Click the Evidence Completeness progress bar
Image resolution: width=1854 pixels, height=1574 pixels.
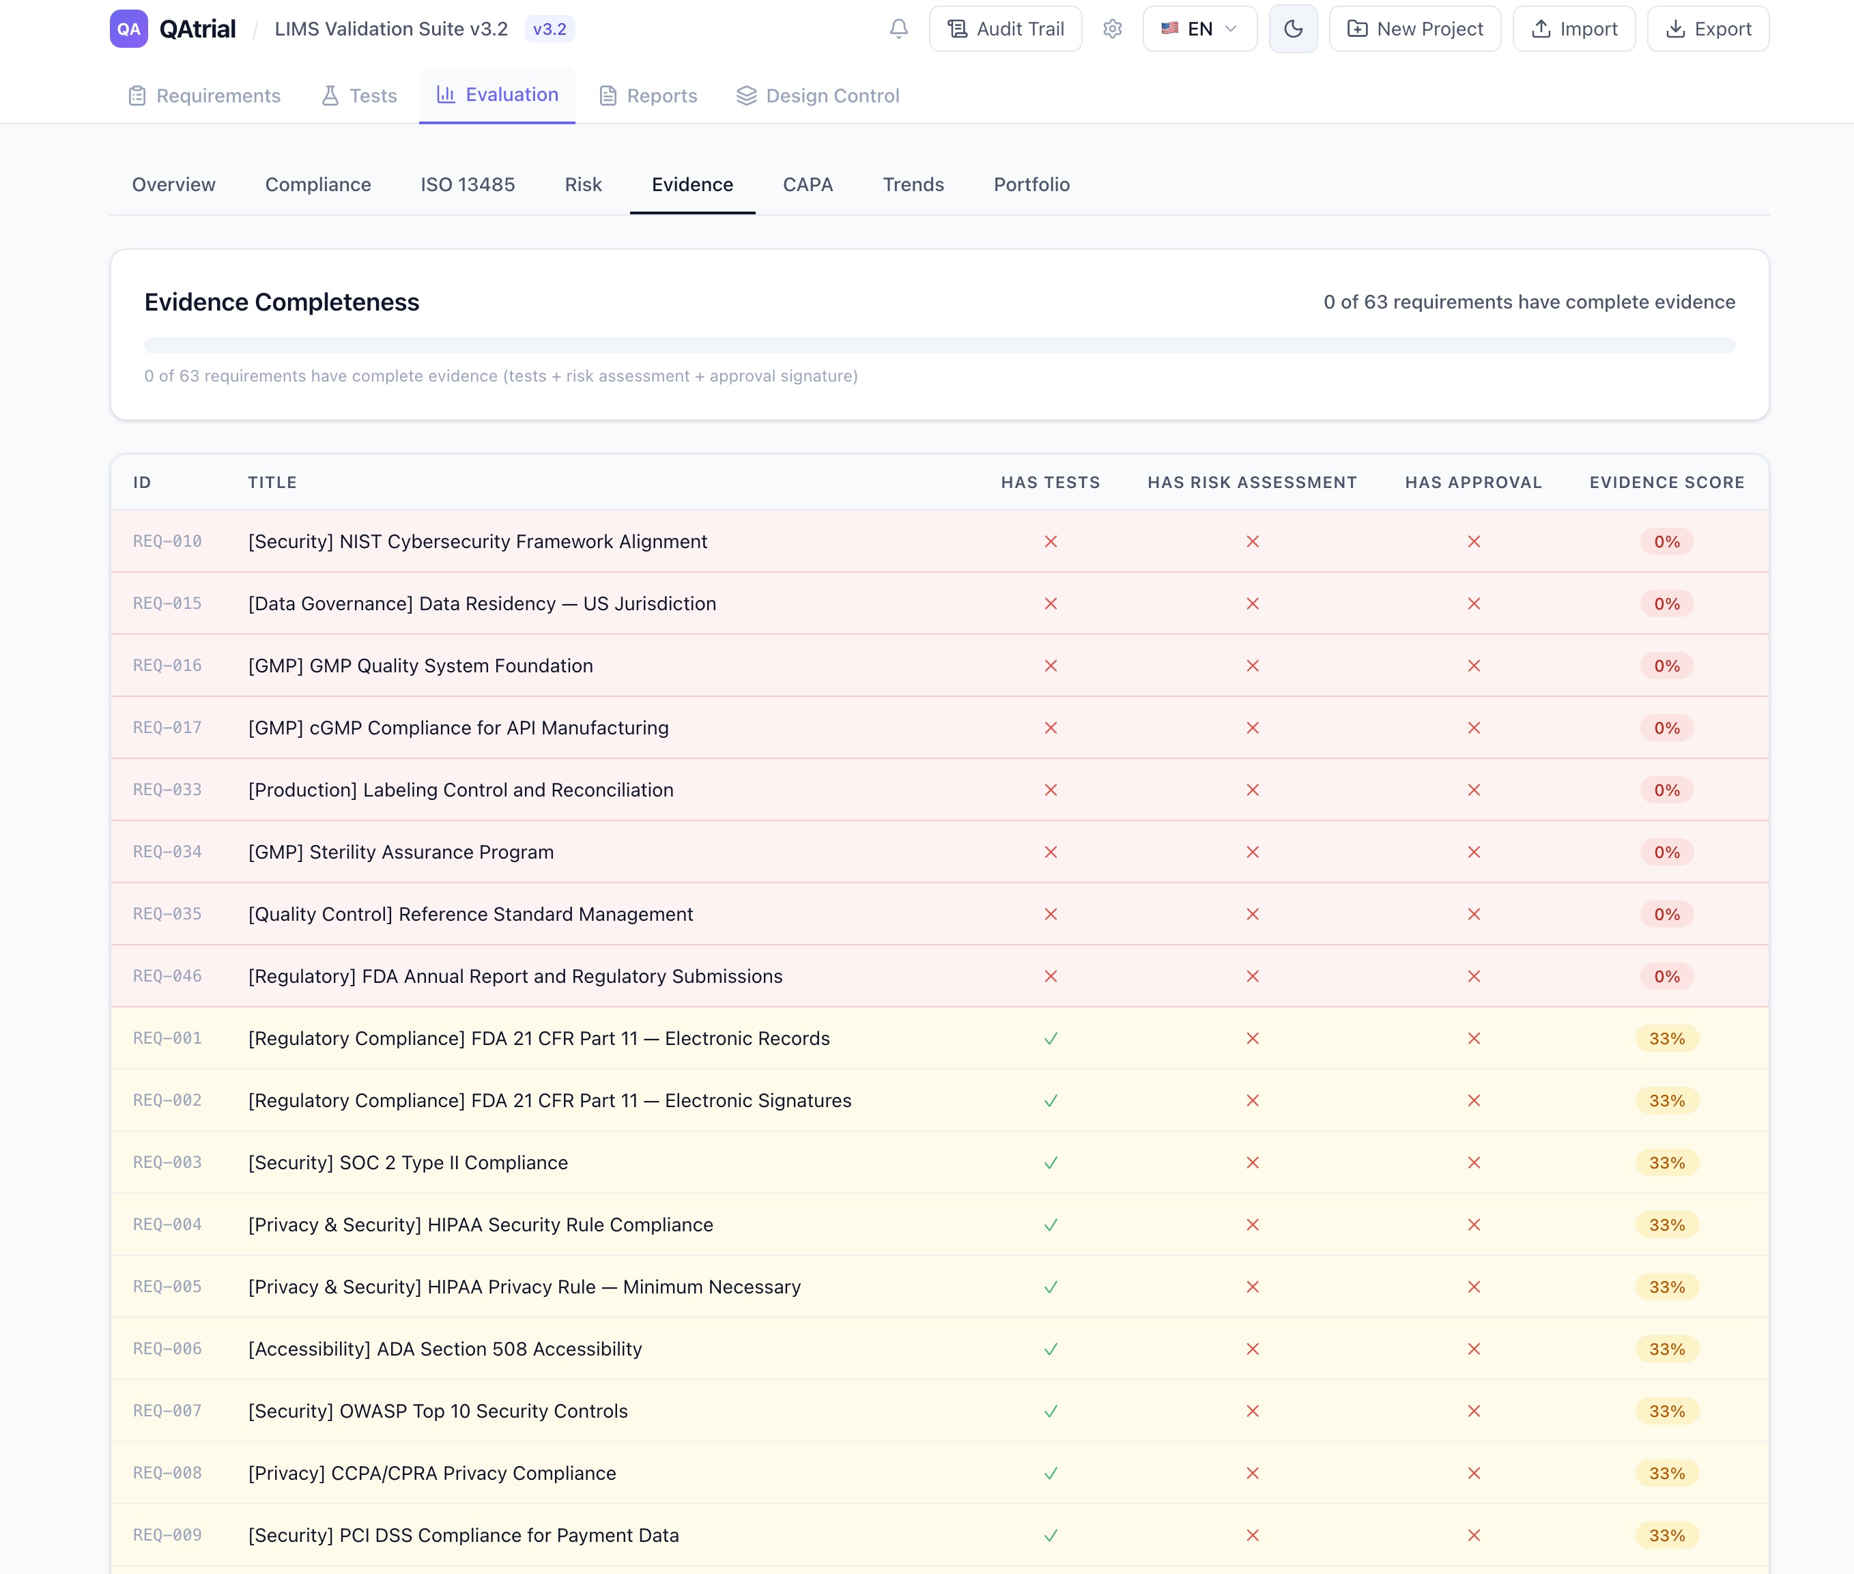pyautogui.click(x=939, y=345)
